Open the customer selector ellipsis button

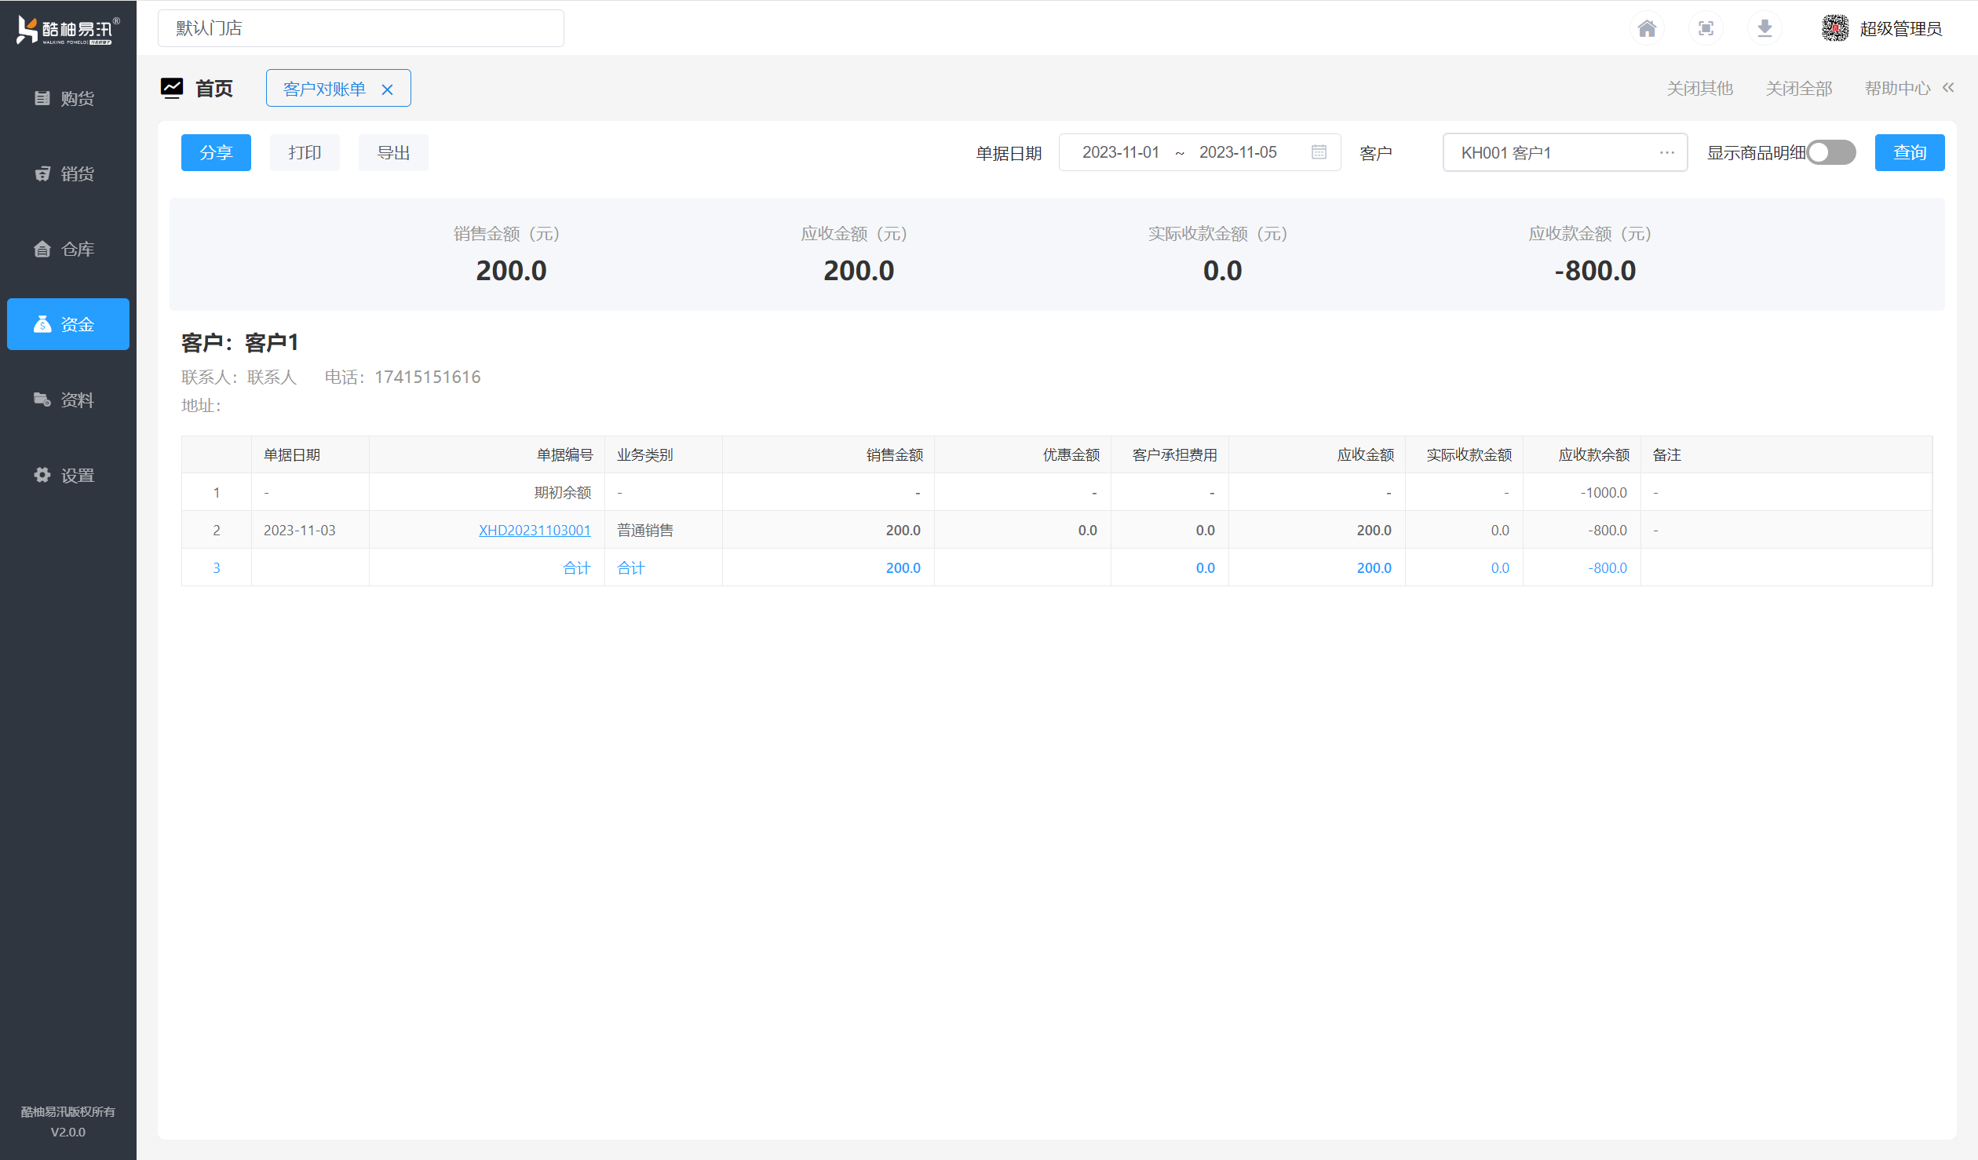point(1666,152)
